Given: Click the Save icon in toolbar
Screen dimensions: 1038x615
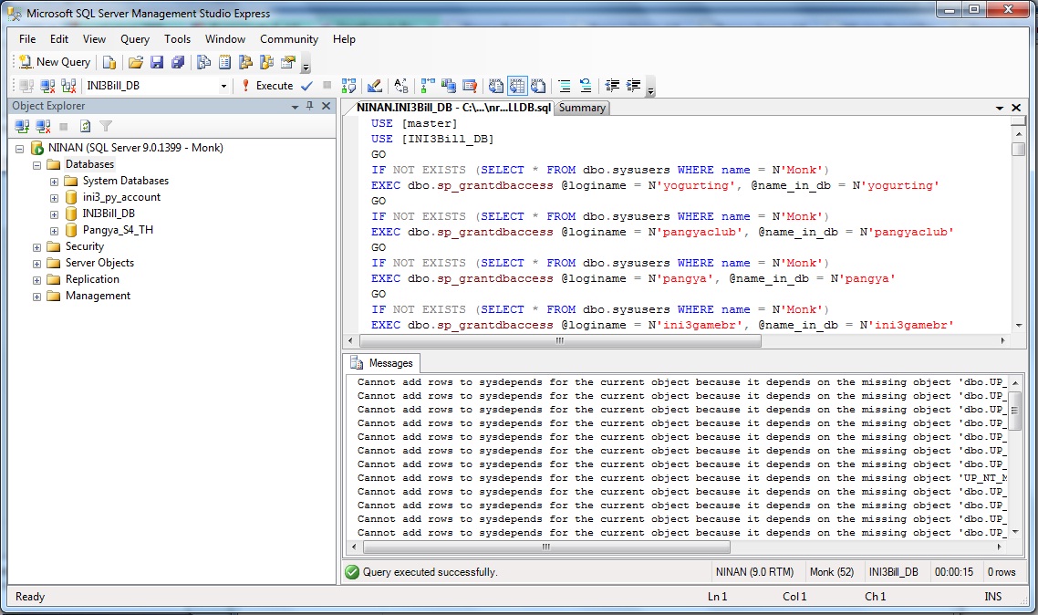Looking at the screenshot, I should (x=157, y=62).
